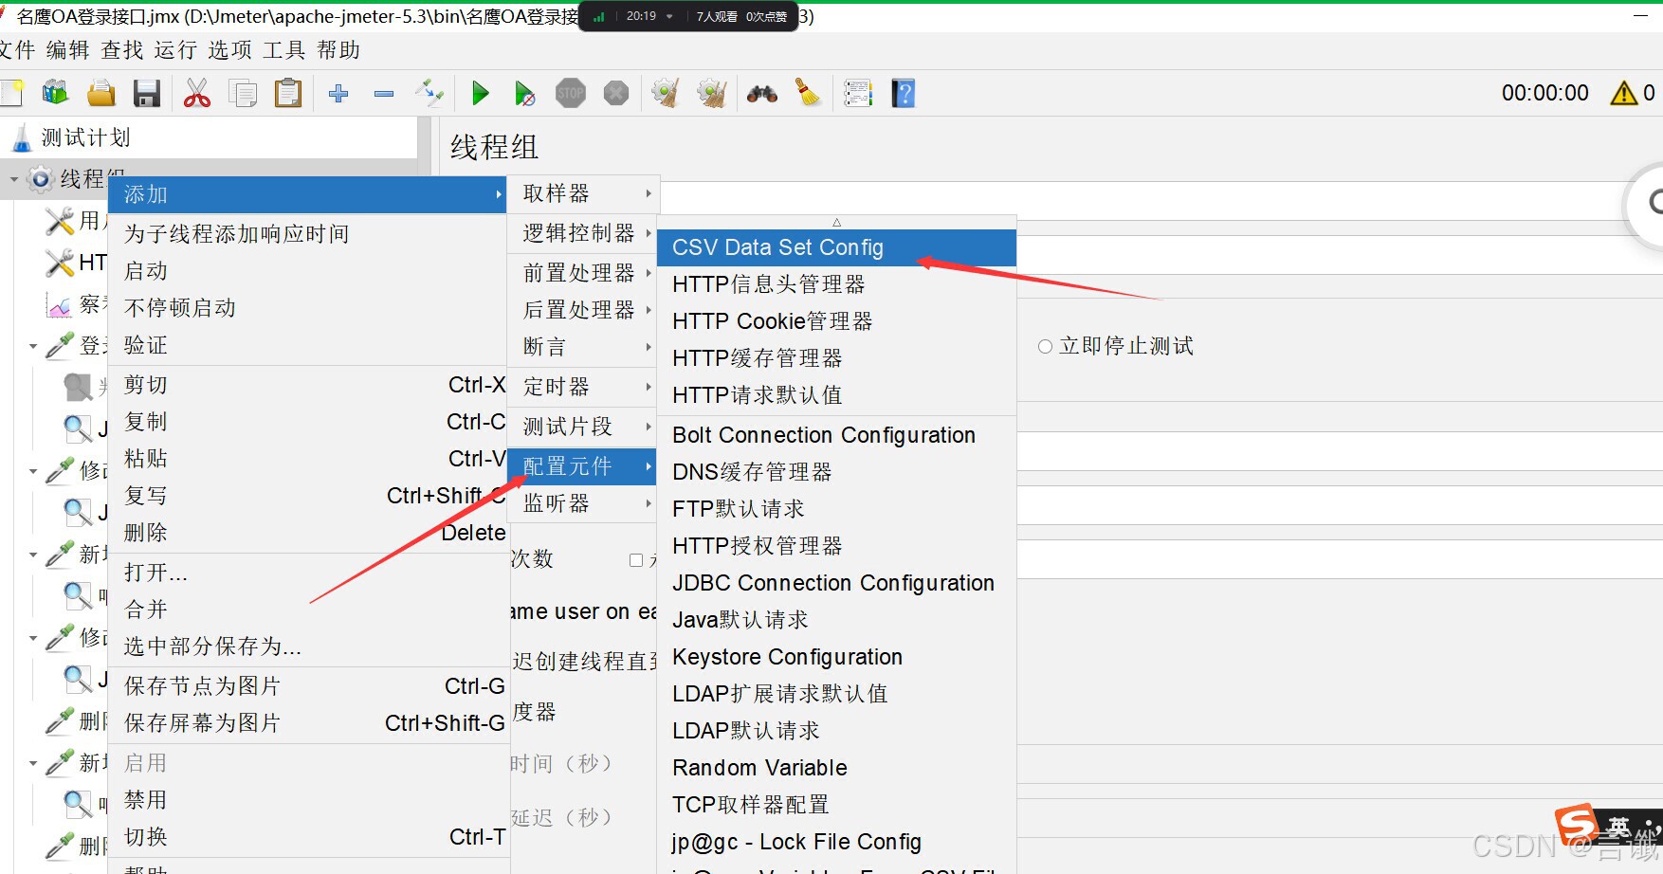Open the Function helper dialog icon

858,93
